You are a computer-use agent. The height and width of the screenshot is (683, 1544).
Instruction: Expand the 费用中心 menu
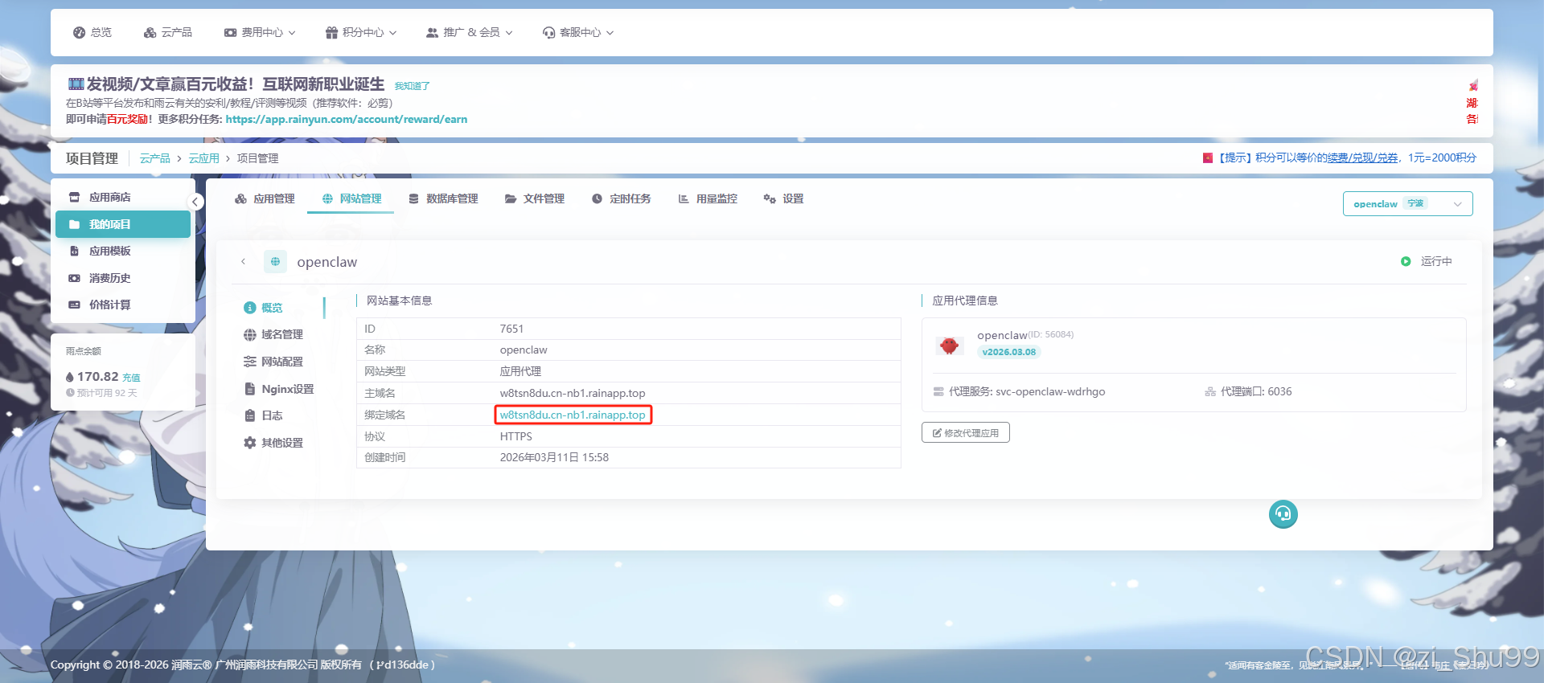260,33
